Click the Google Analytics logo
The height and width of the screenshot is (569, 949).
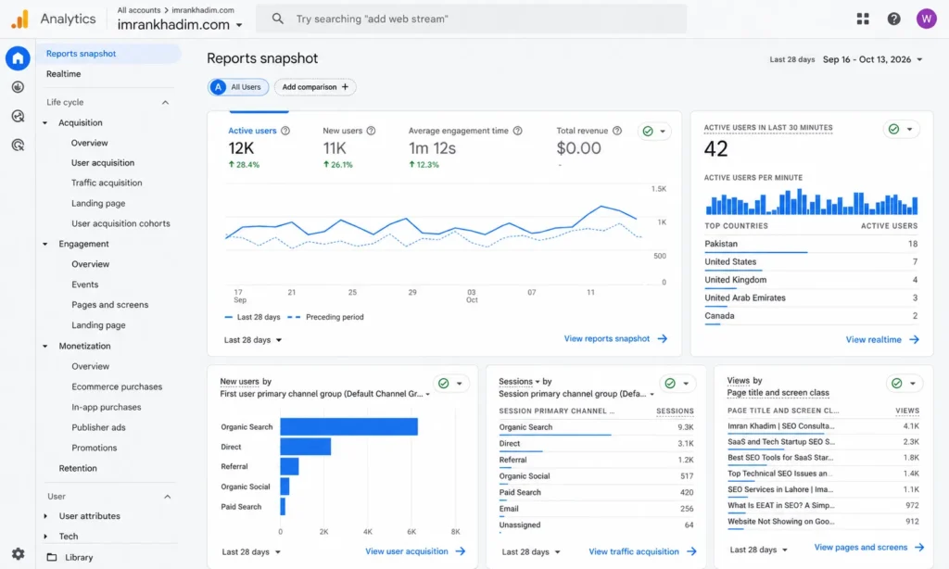pyautogui.click(x=20, y=19)
